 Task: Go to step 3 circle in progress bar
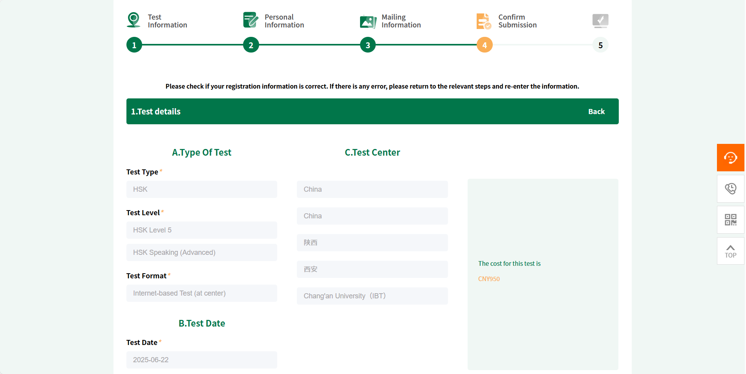(x=368, y=45)
